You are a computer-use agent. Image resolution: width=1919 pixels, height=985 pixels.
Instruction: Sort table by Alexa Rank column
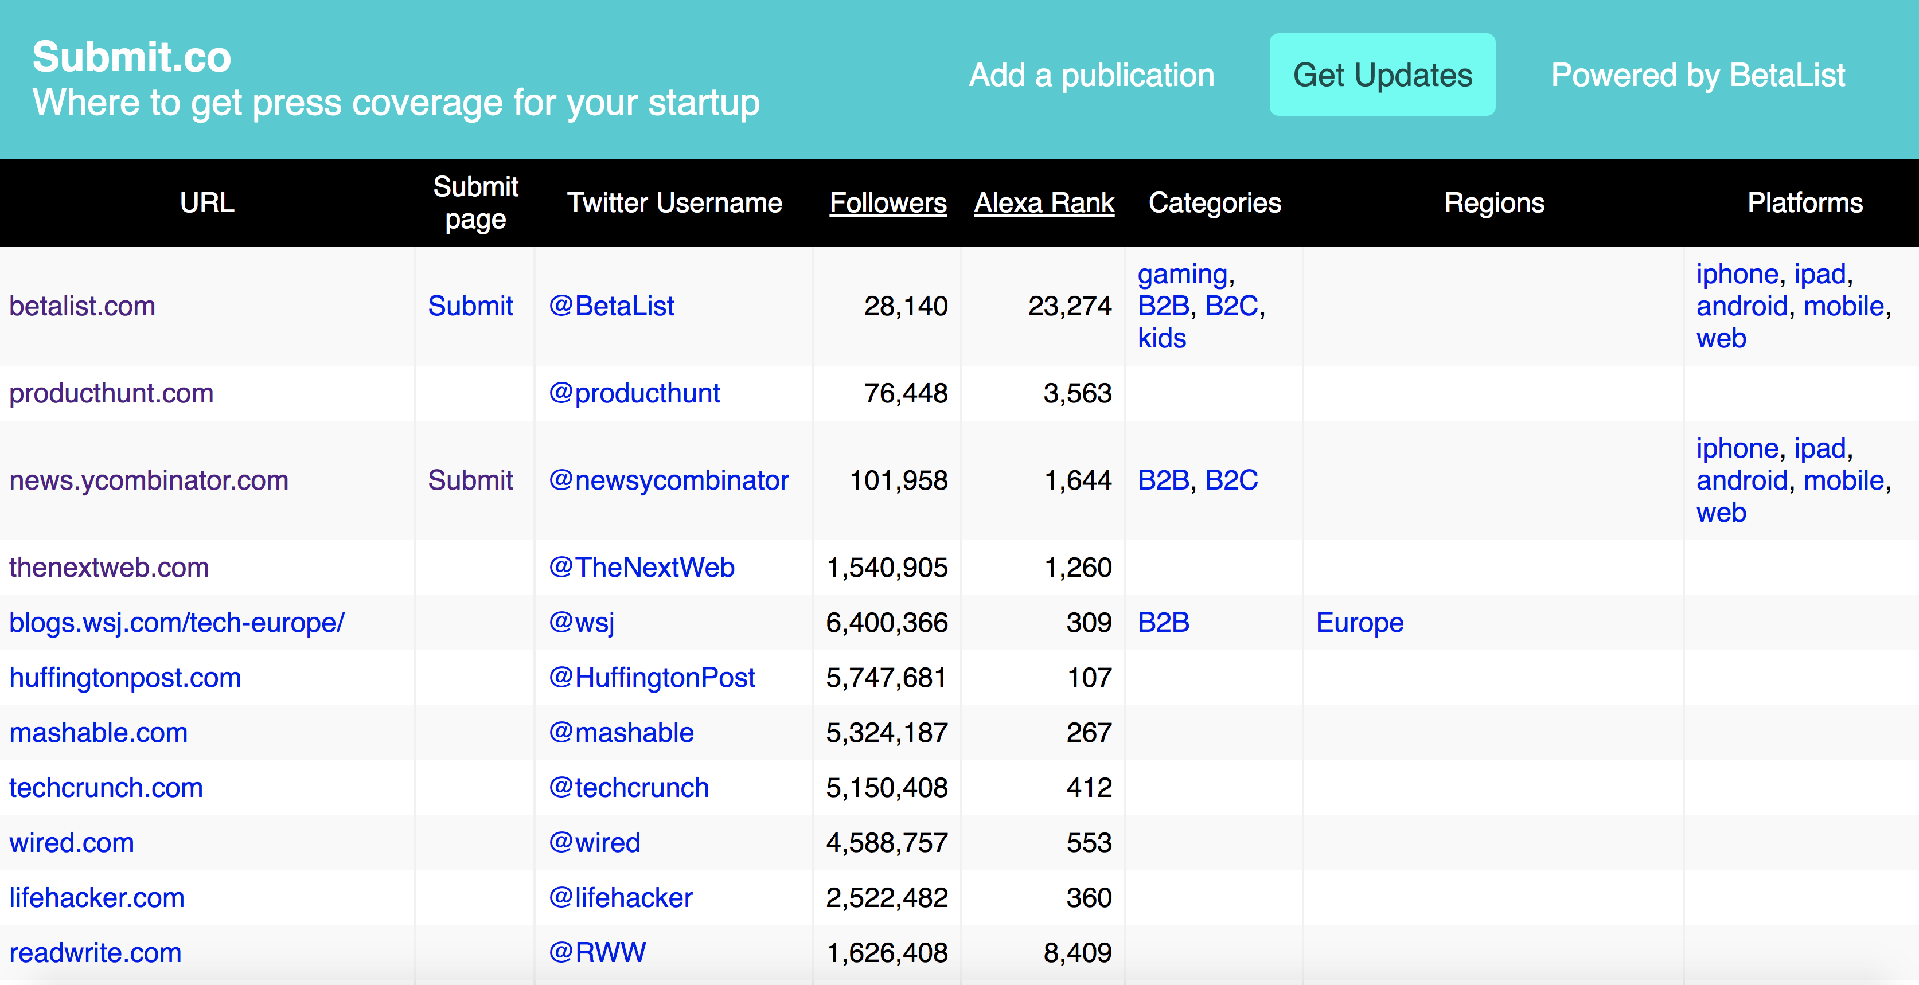pyautogui.click(x=1044, y=202)
